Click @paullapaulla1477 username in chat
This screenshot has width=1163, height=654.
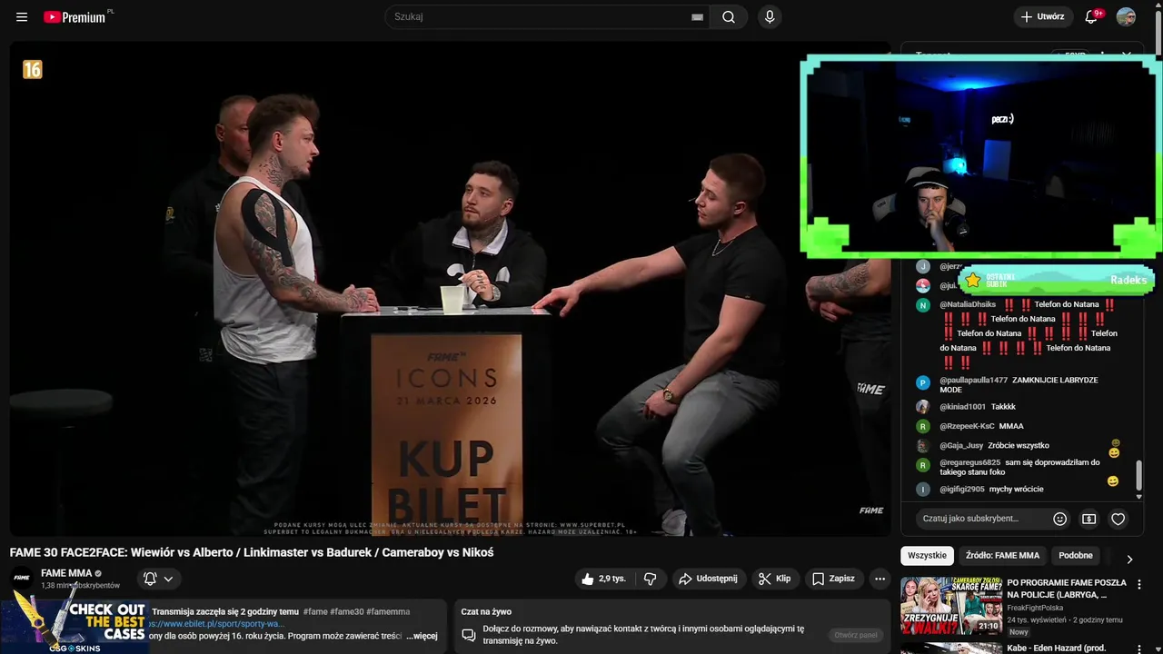coord(973,380)
